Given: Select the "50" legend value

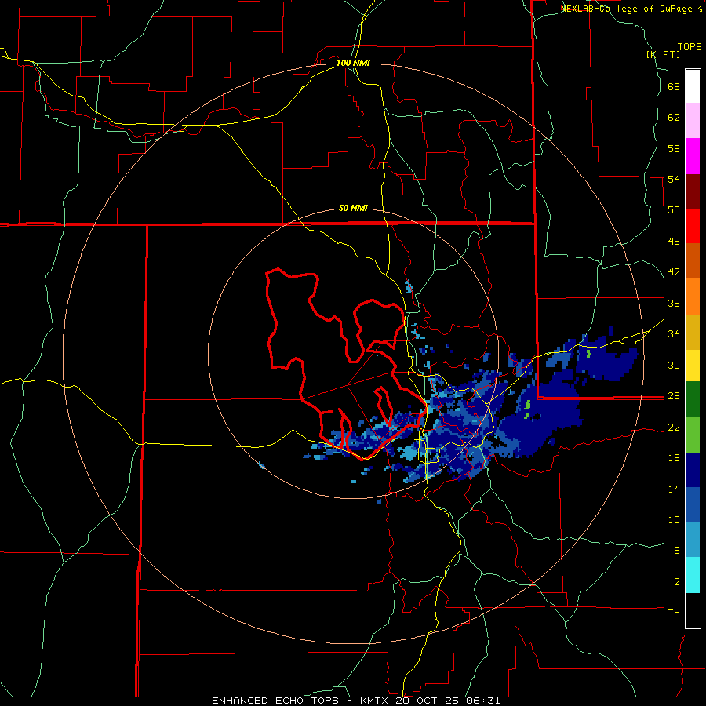Looking at the screenshot, I should [x=674, y=210].
